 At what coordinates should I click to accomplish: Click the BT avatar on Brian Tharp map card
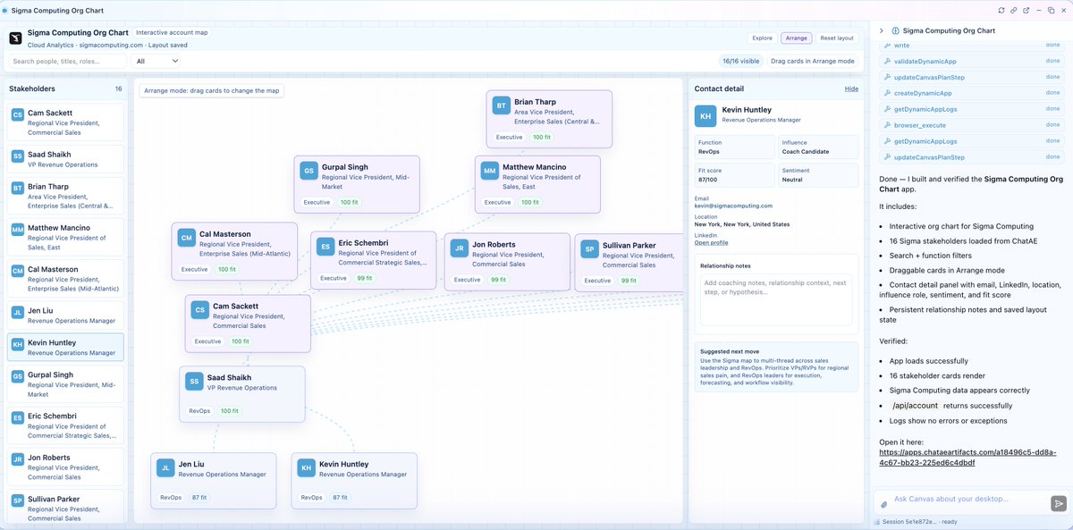click(502, 106)
